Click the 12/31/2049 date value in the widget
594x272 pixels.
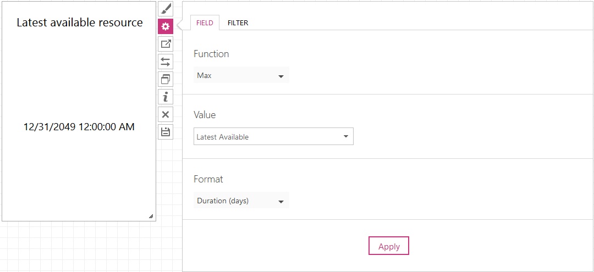coord(79,127)
